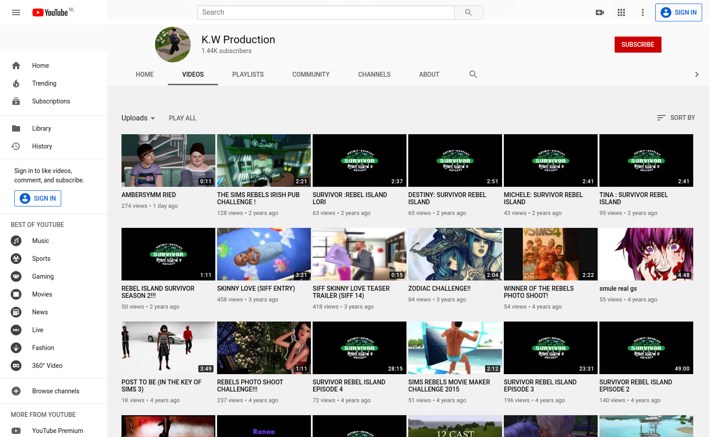Image resolution: width=716 pixels, height=437 pixels.
Task: Open the ABOUT tab
Action: (429, 74)
